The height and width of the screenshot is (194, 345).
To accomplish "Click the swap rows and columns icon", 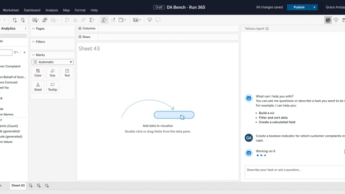I will [67, 20].
